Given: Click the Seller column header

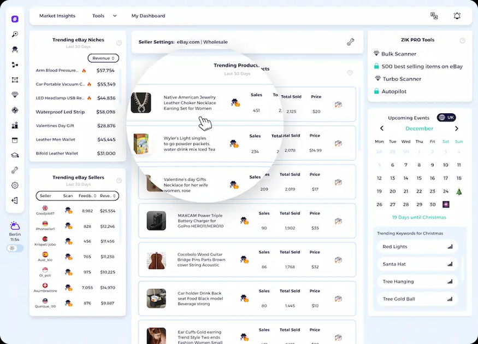Looking at the screenshot, I should tap(45, 196).
